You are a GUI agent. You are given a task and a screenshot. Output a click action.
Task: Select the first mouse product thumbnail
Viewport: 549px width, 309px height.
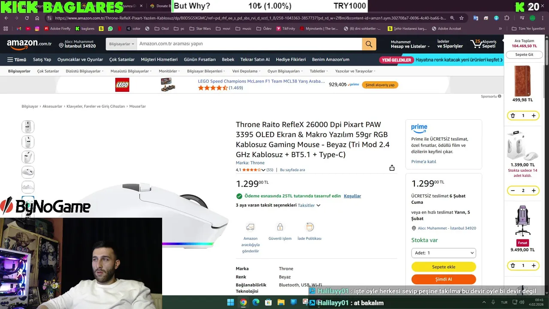pyautogui.click(x=28, y=127)
